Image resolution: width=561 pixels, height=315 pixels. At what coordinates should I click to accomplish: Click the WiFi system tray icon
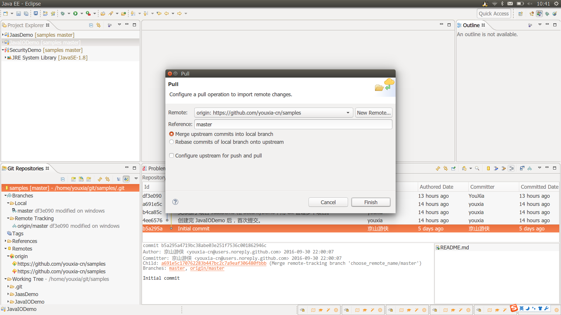pyautogui.click(x=494, y=4)
